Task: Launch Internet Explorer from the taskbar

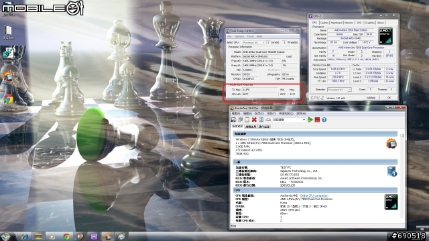Action: (x=25, y=236)
